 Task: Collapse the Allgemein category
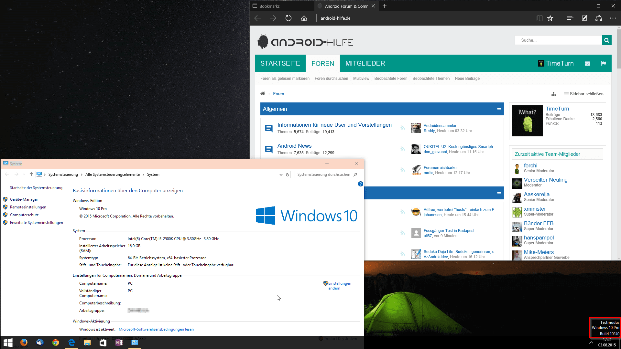pyautogui.click(x=499, y=109)
